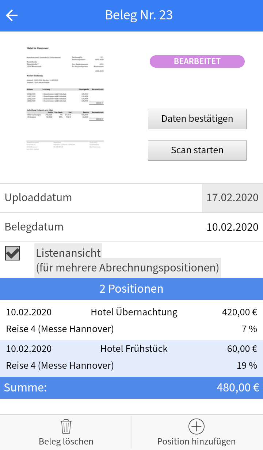
Task: Tap the Summe row showing 480,00 €
Action: pos(131,387)
